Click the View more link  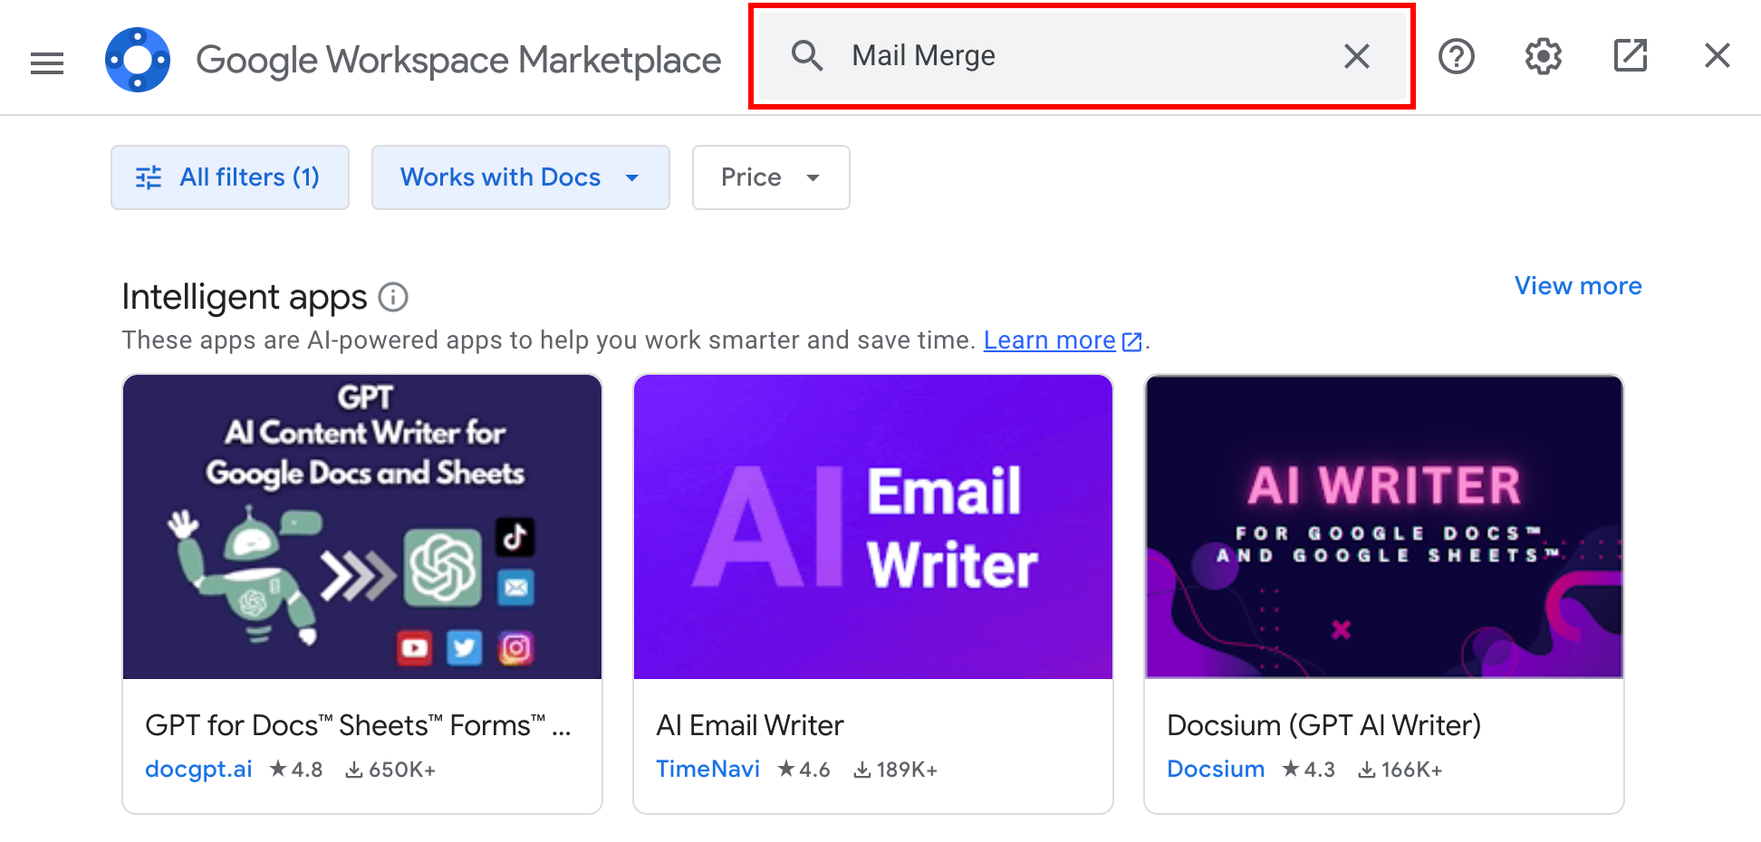point(1578,286)
